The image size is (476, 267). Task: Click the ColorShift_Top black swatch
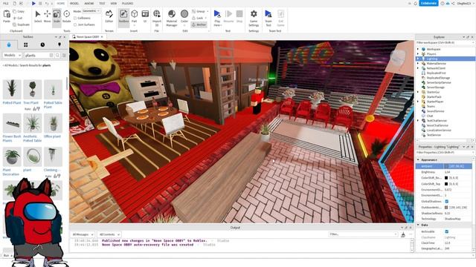[x=446, y=184]
